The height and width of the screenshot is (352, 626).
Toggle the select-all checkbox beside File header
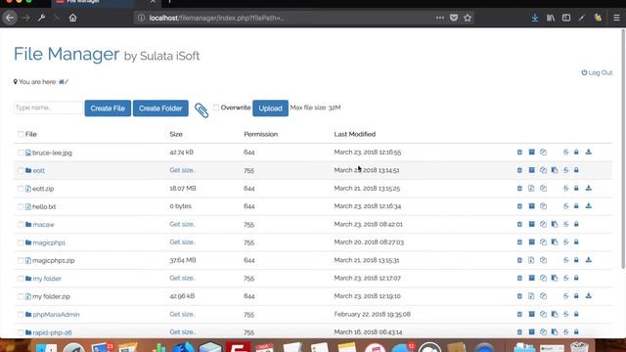[x=21, y=134]
